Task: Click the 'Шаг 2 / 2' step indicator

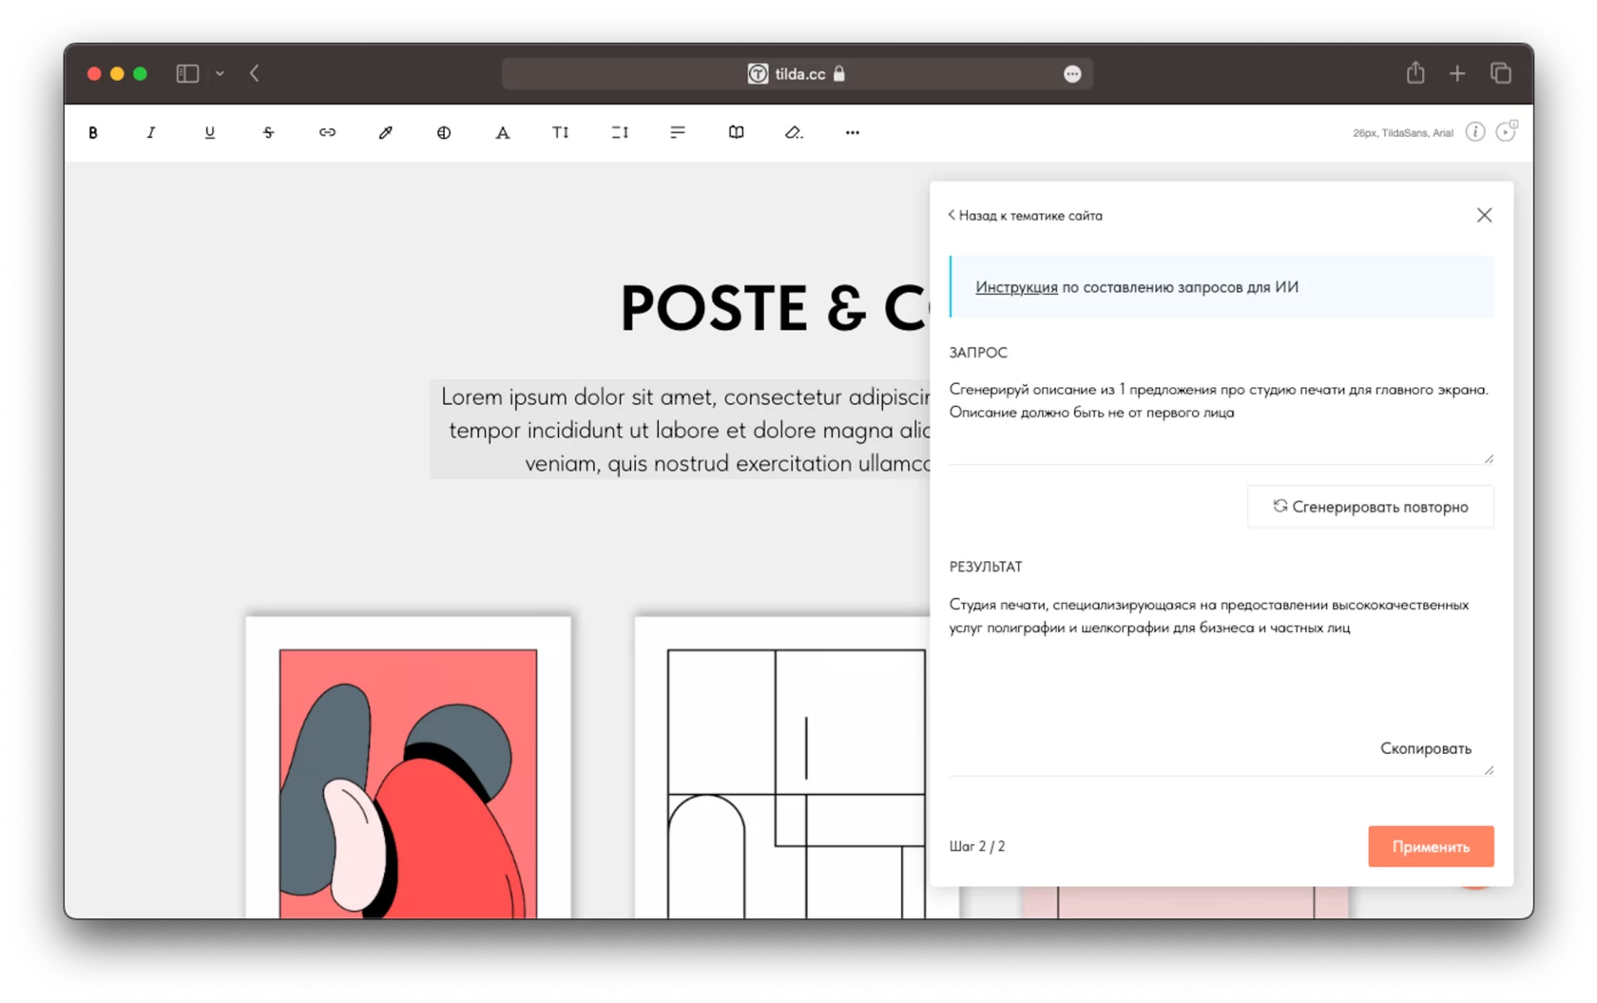Action: click(x=977, y=846)
